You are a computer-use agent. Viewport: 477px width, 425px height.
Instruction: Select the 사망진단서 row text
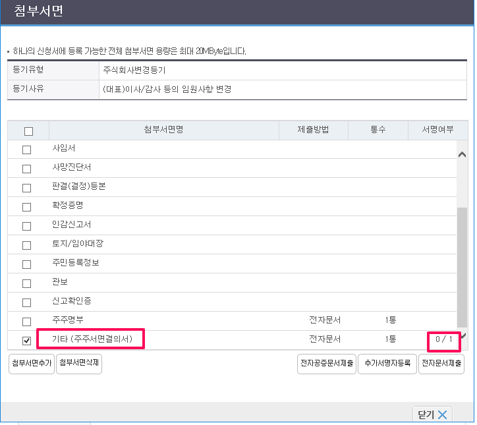pyautogui.click(x=72, y=167)
